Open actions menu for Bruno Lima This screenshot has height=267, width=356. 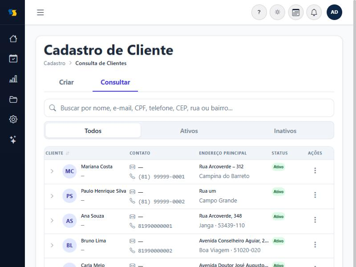tap(315, 244)
